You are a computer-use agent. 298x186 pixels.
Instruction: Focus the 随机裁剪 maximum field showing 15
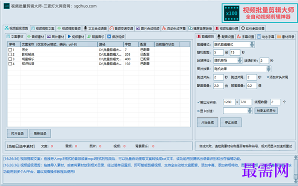pyautogui.click(x=235, y=52)
